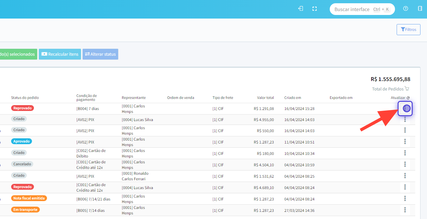Click the cart icon beside Total de Pedidos
Screen dimensions: 427x219
tap(407, 89)
